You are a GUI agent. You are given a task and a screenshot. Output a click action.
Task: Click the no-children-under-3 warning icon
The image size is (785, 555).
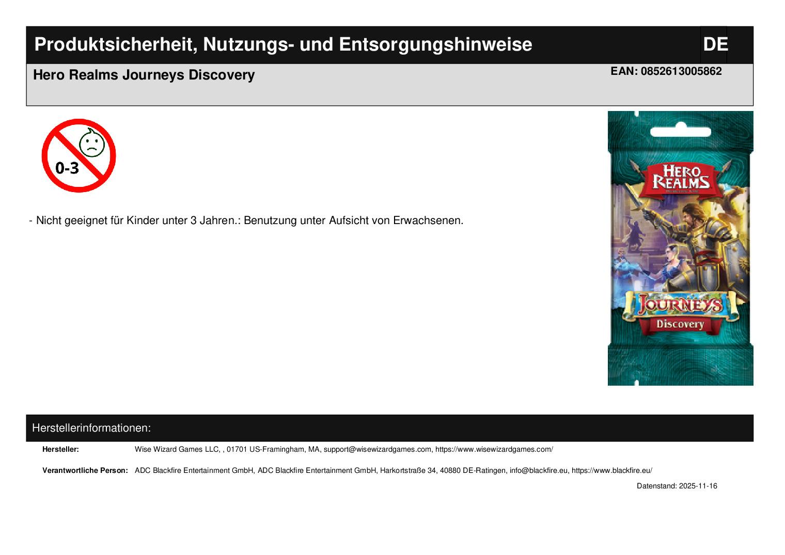click(x=78, y=155)
